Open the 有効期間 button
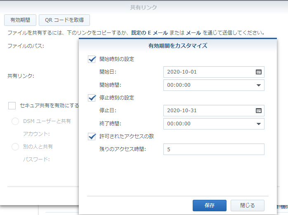This screenshot has width=288, height=215. pyautogui.click(x=20, y=20)
